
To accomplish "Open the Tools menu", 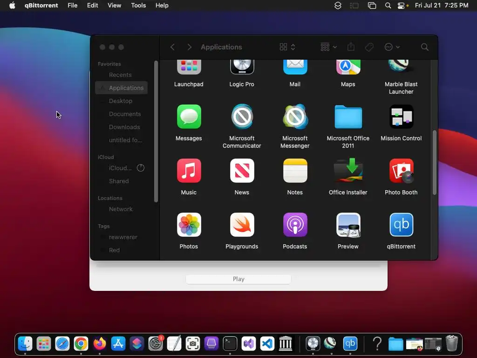I will point(138,6).
